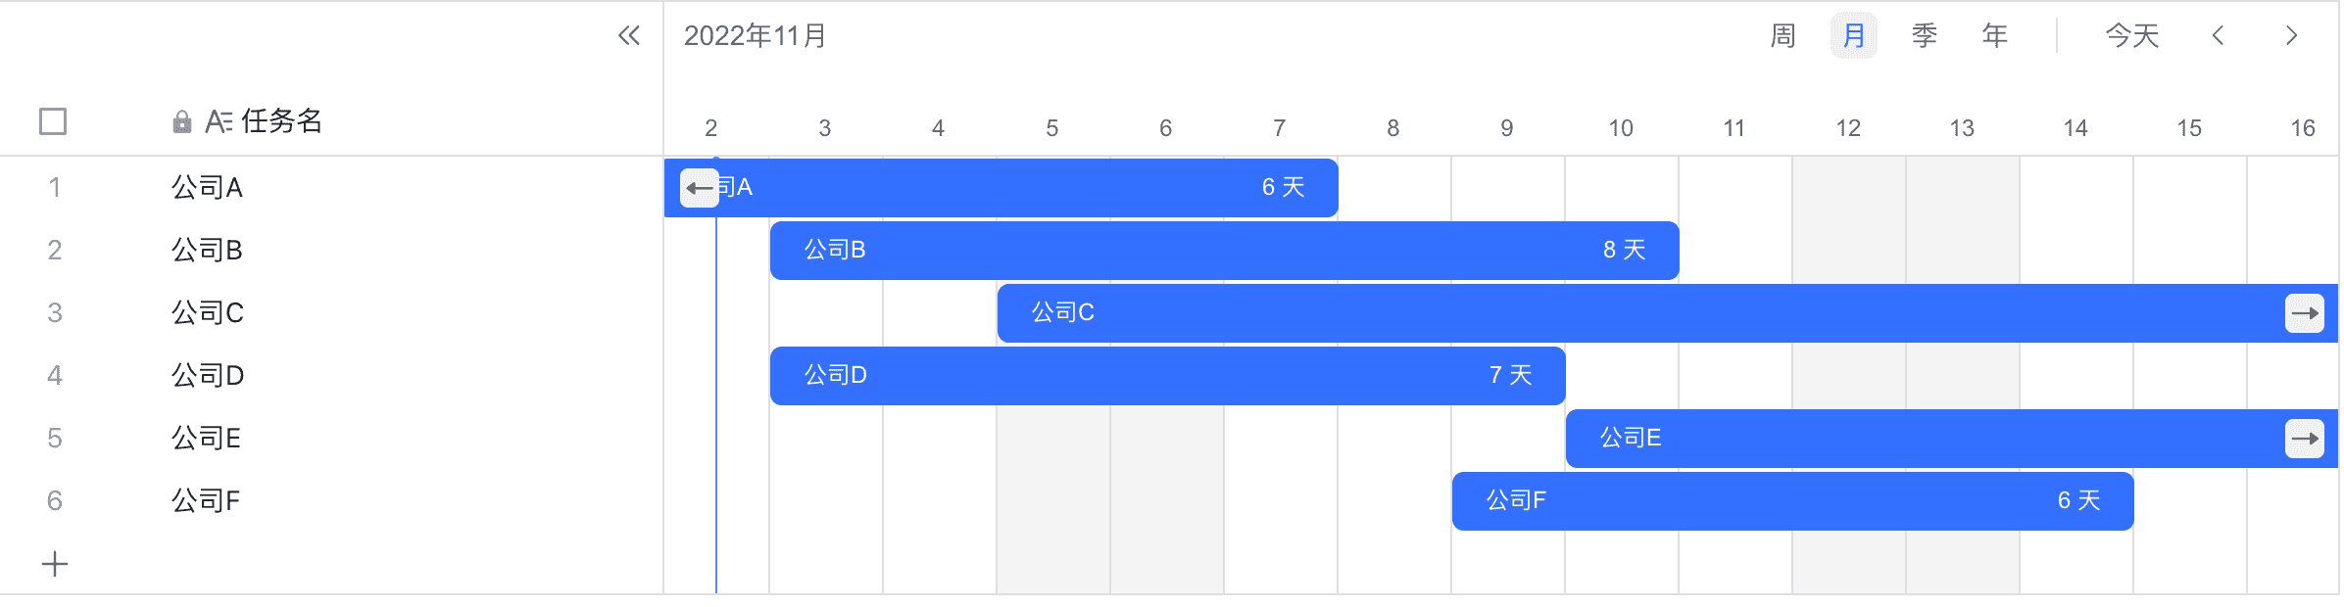Go to next period with right chevron

[2291, 36]
